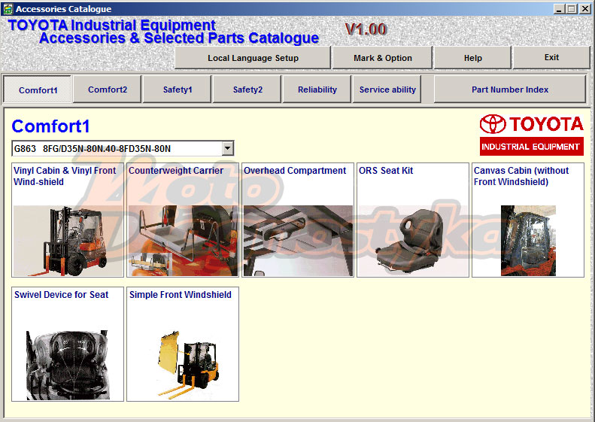Click the Mark & Option button
Image resolution: width=595 pixels, height=422 pixels.
(x=382, y=58)
